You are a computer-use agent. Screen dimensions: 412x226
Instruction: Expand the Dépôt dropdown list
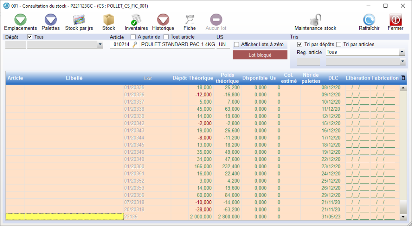pyautogui.click(x=100, y=45)
